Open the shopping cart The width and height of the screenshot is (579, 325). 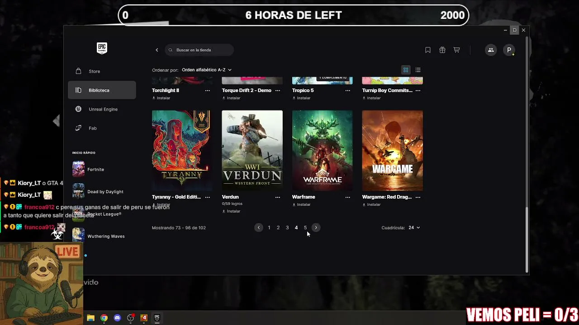pos(457,50)
